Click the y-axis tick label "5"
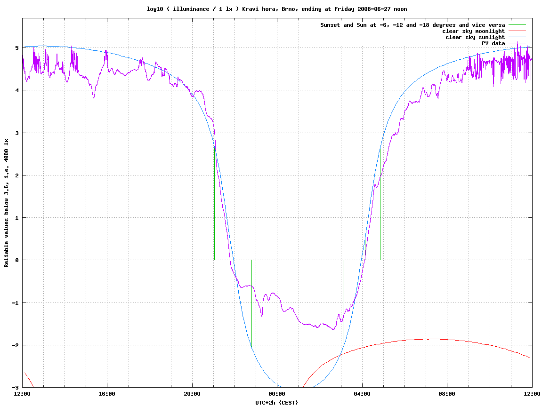Image resolution: width=542 pixels, height=406 pixels. (x=16, y=48)
